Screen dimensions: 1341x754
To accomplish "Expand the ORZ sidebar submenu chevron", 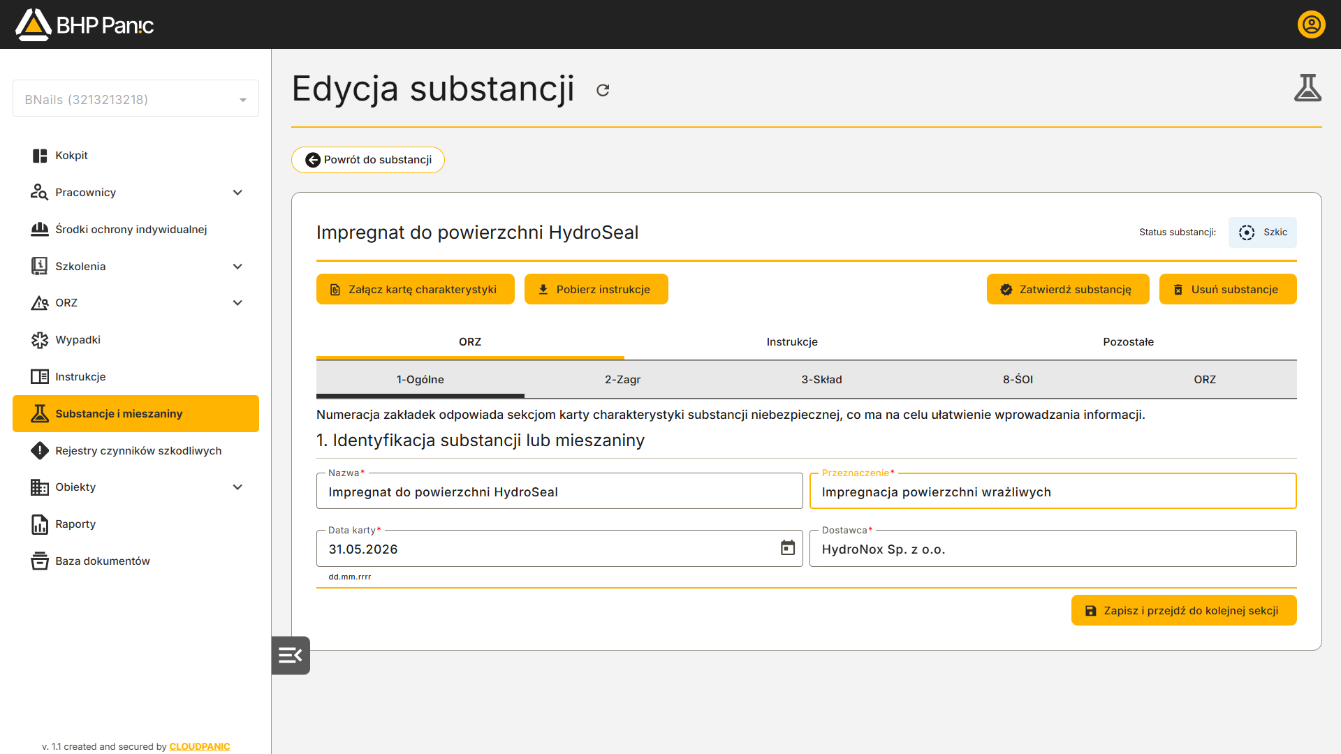I will point(237,303).
